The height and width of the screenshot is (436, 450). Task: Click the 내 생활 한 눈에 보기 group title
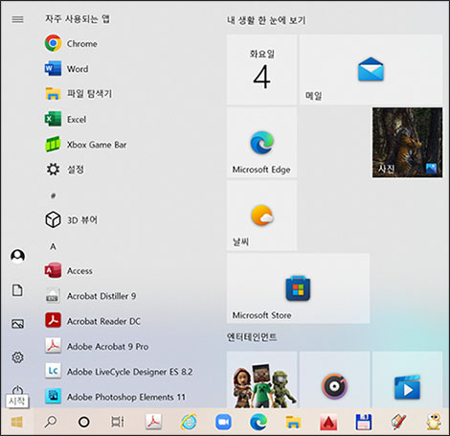coord(266,20)
